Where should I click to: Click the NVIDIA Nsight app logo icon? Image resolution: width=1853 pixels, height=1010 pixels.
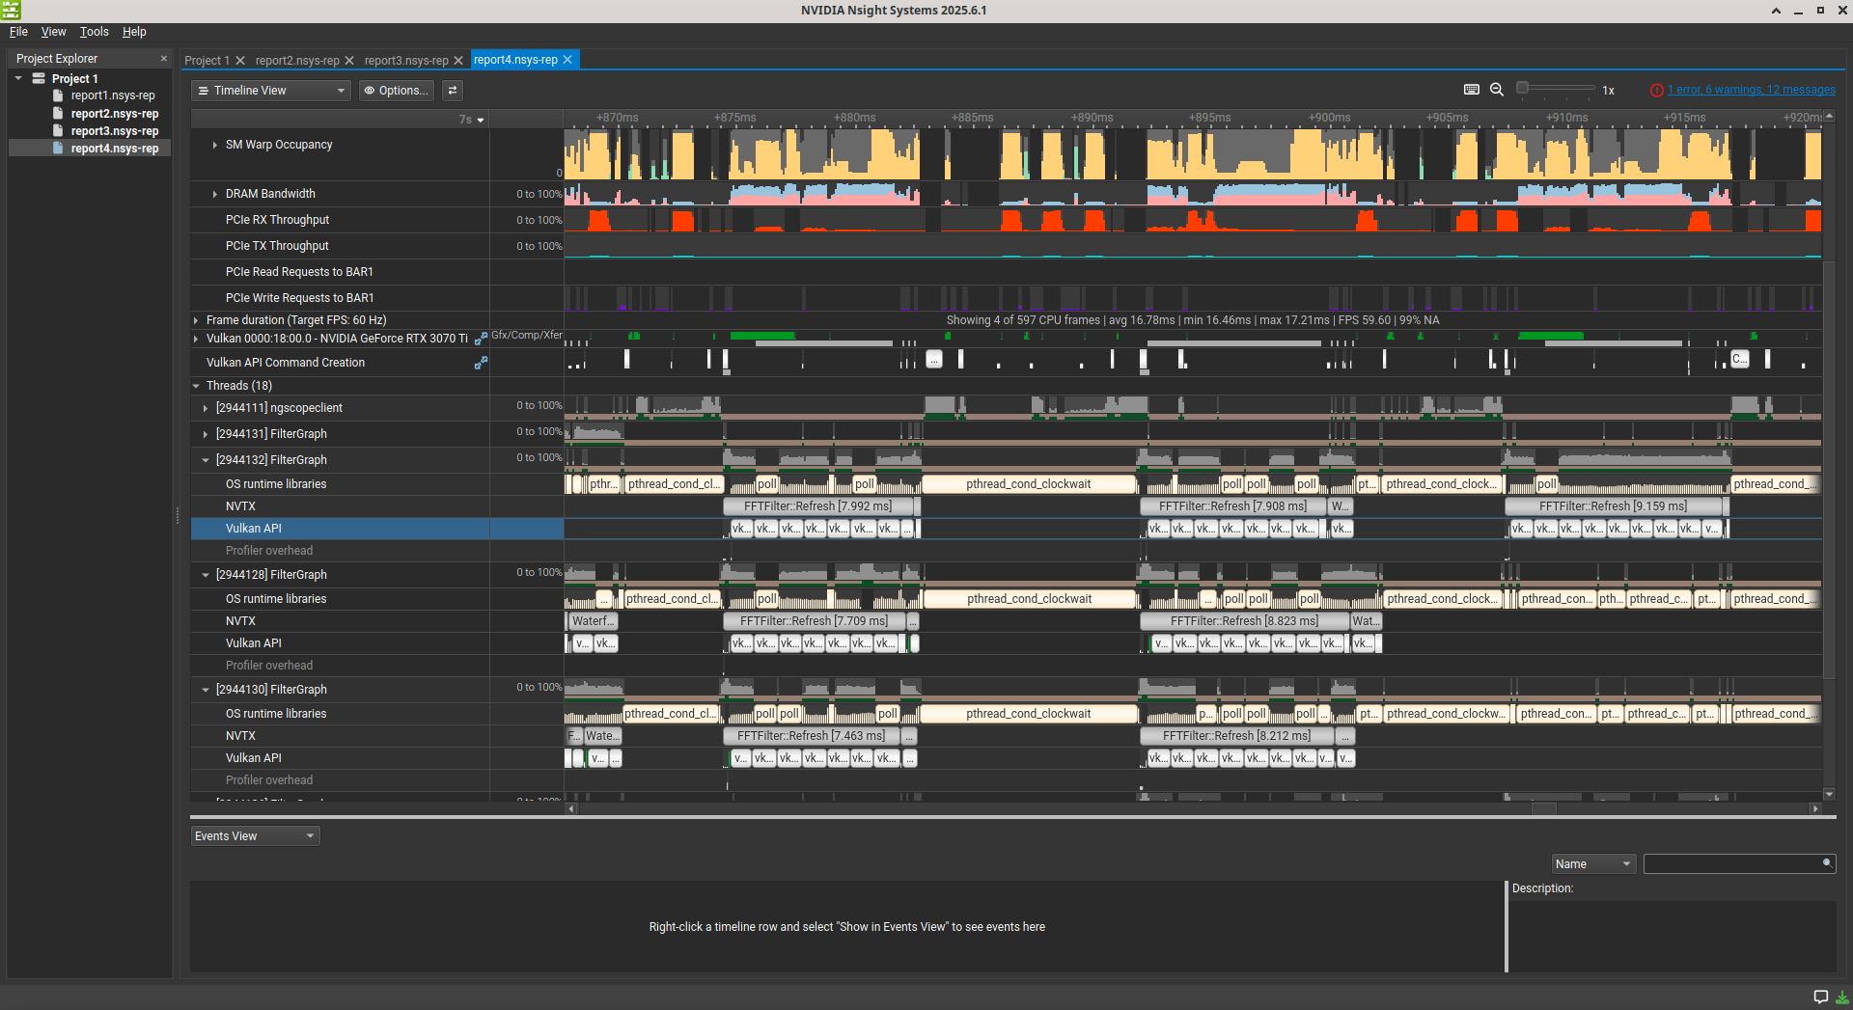[11, 11]
